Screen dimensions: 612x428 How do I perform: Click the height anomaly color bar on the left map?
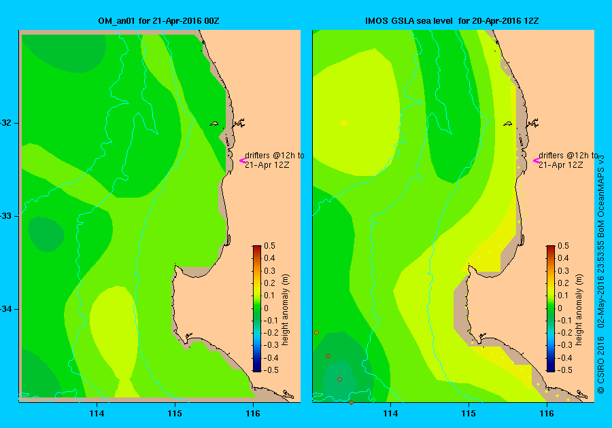(257, 308)
